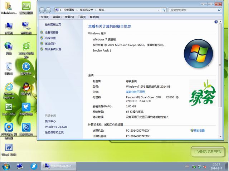
Task: Open the broadband connection desktop icon
Action: point(26,29)
